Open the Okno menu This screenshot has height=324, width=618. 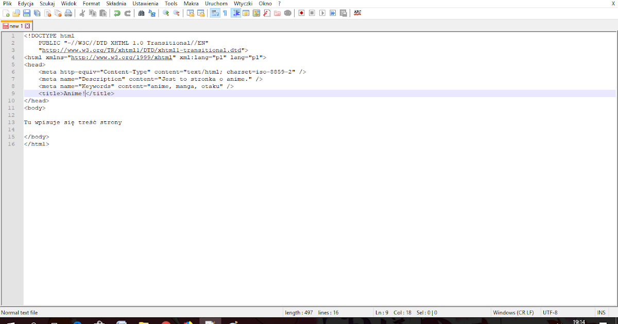click(x=265, y=4)
